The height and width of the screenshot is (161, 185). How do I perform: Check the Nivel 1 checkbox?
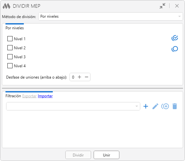10,39
